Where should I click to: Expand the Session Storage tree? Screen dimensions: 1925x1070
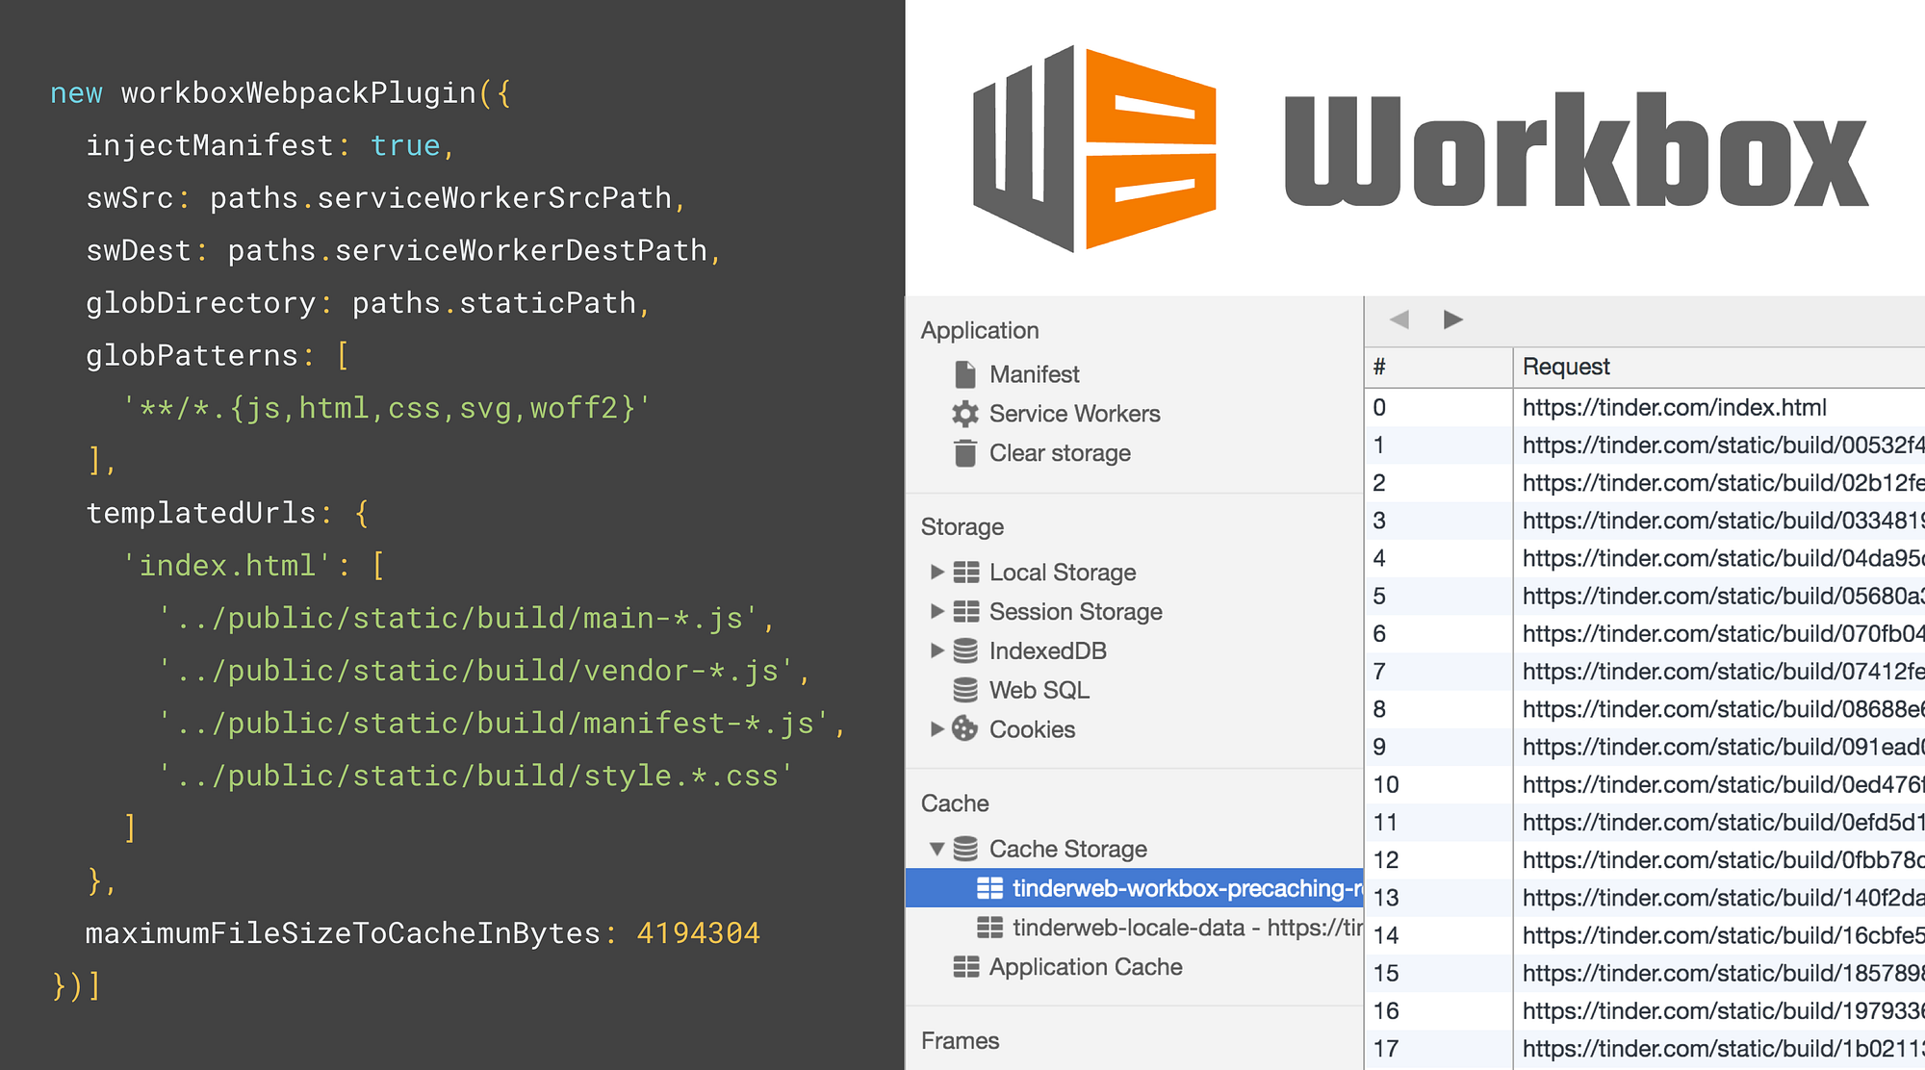[x=937, y=611]
